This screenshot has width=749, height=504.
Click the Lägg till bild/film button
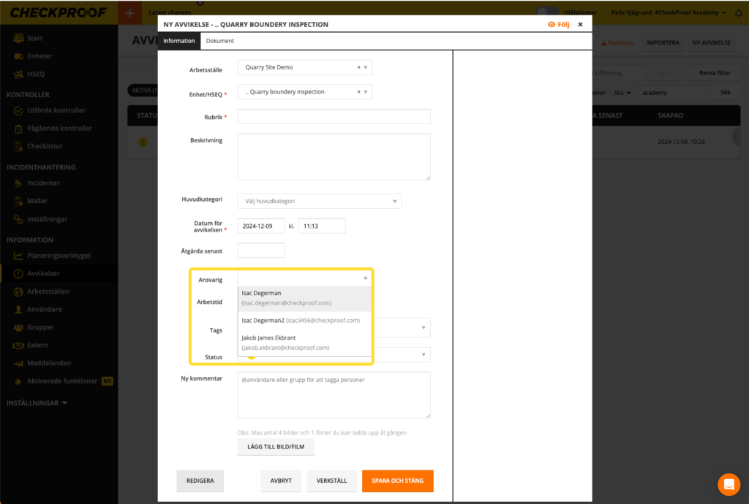pyautogui.click(x=276, y=446)
